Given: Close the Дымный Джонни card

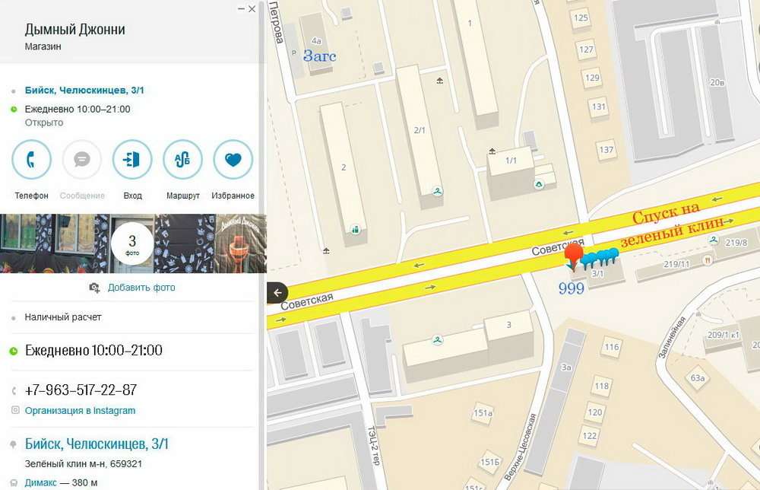Looking at the screenshot, I should coord(252,8).
